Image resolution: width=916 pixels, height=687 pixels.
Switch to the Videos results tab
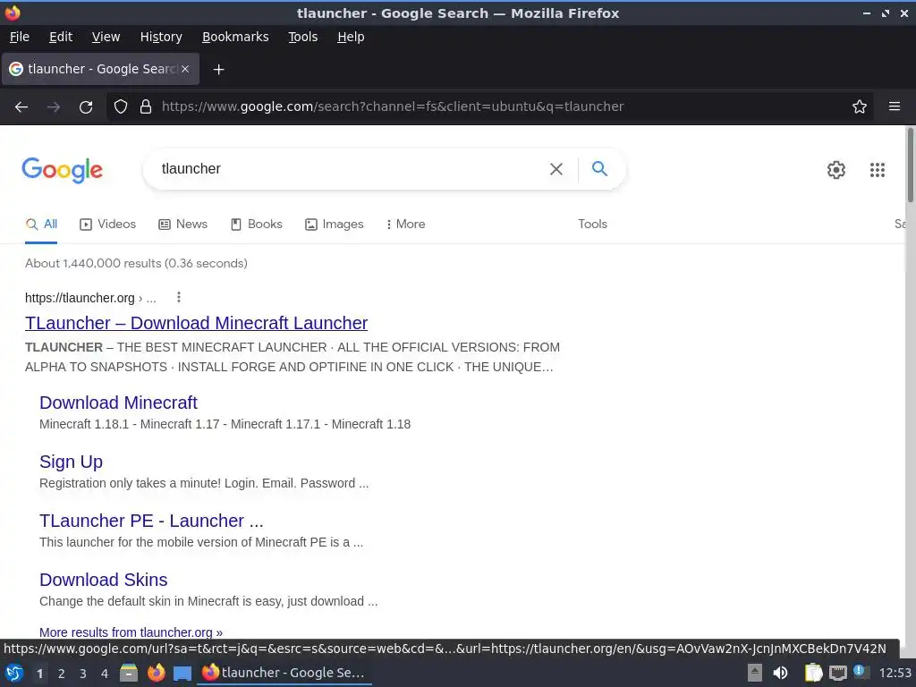108,225
